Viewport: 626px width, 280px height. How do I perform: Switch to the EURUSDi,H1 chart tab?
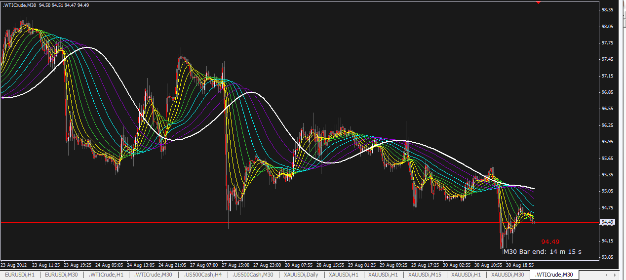point(20,275)
